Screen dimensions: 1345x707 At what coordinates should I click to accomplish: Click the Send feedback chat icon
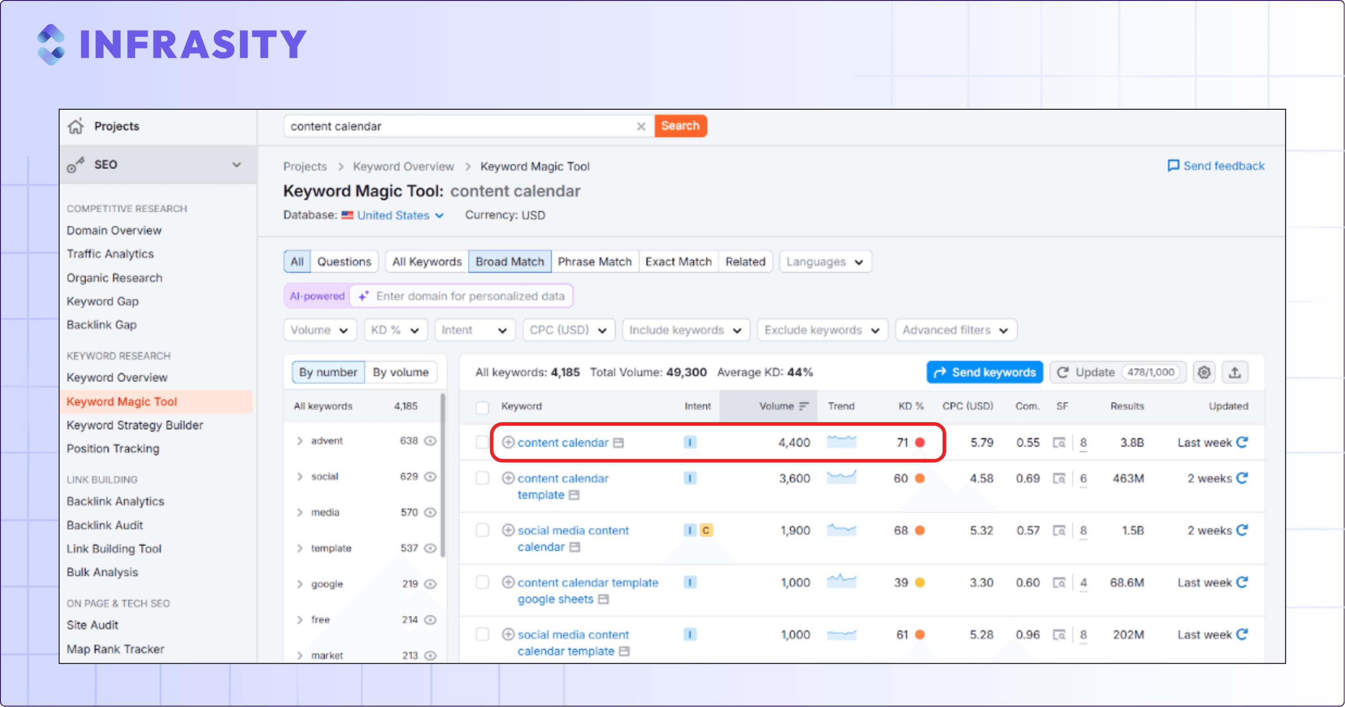click(x=1173, y=166)
